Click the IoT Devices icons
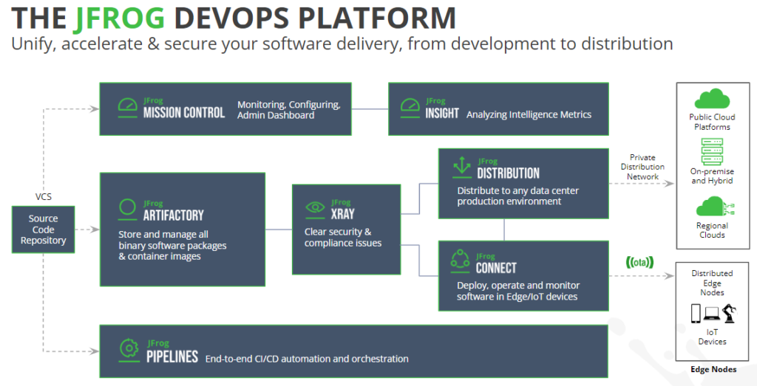757x386 pixels. click(712, 314)
